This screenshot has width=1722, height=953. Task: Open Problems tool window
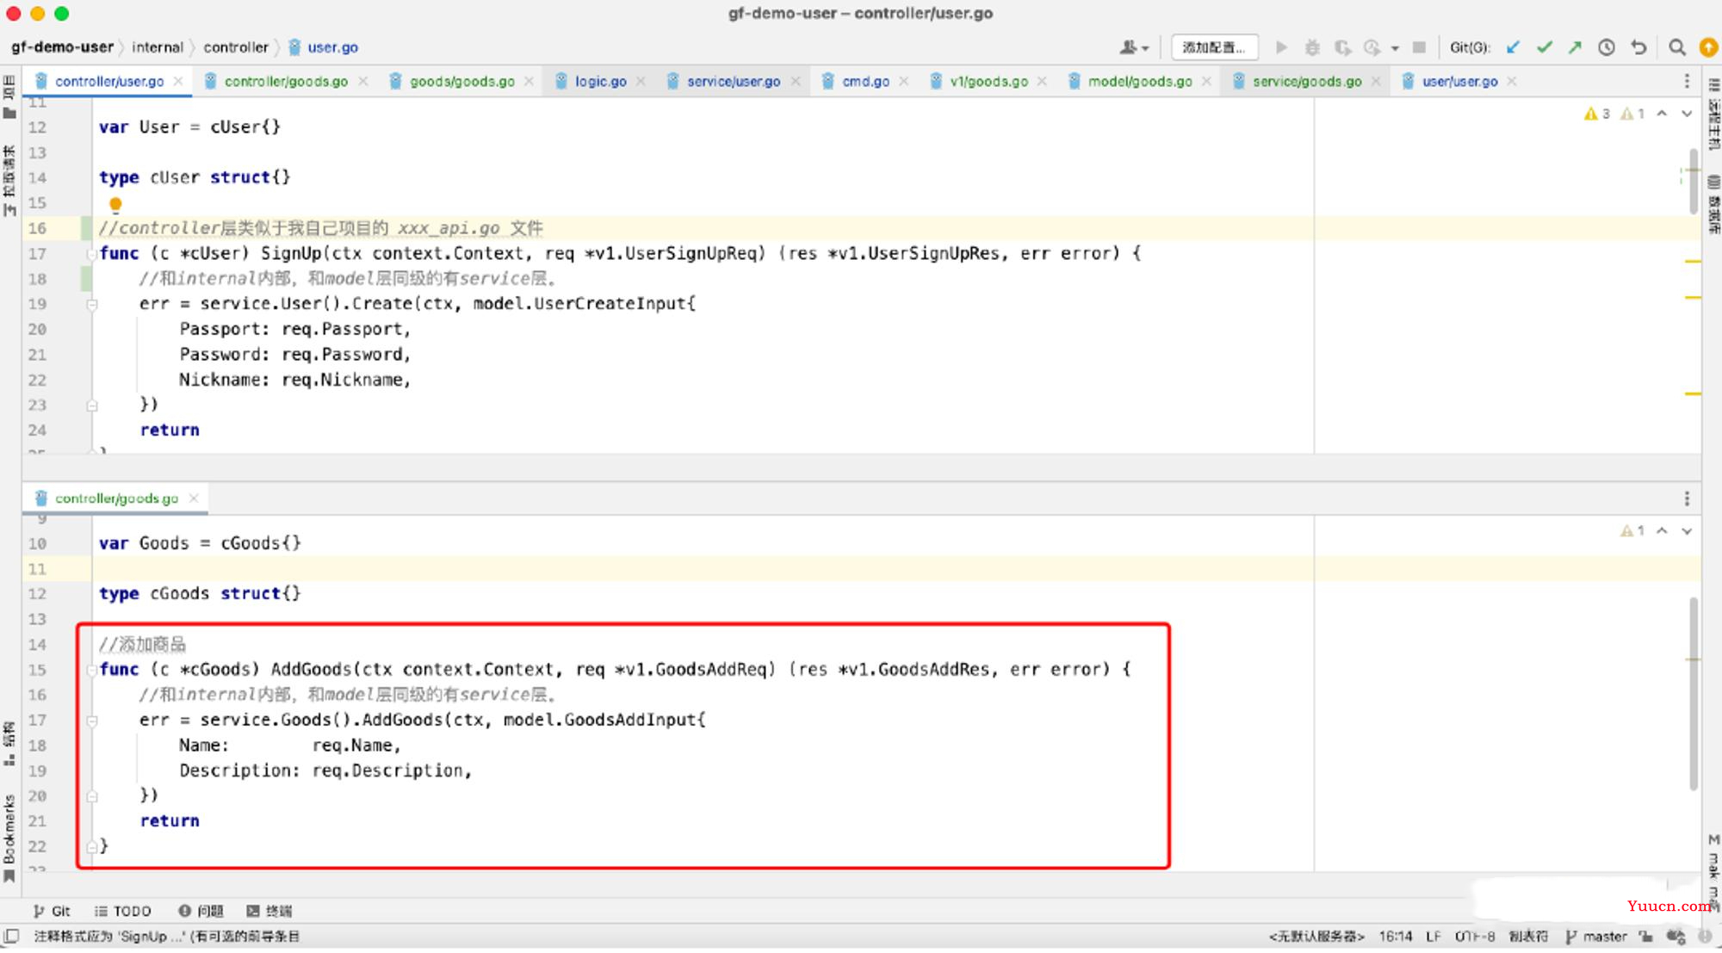(201, 911)
